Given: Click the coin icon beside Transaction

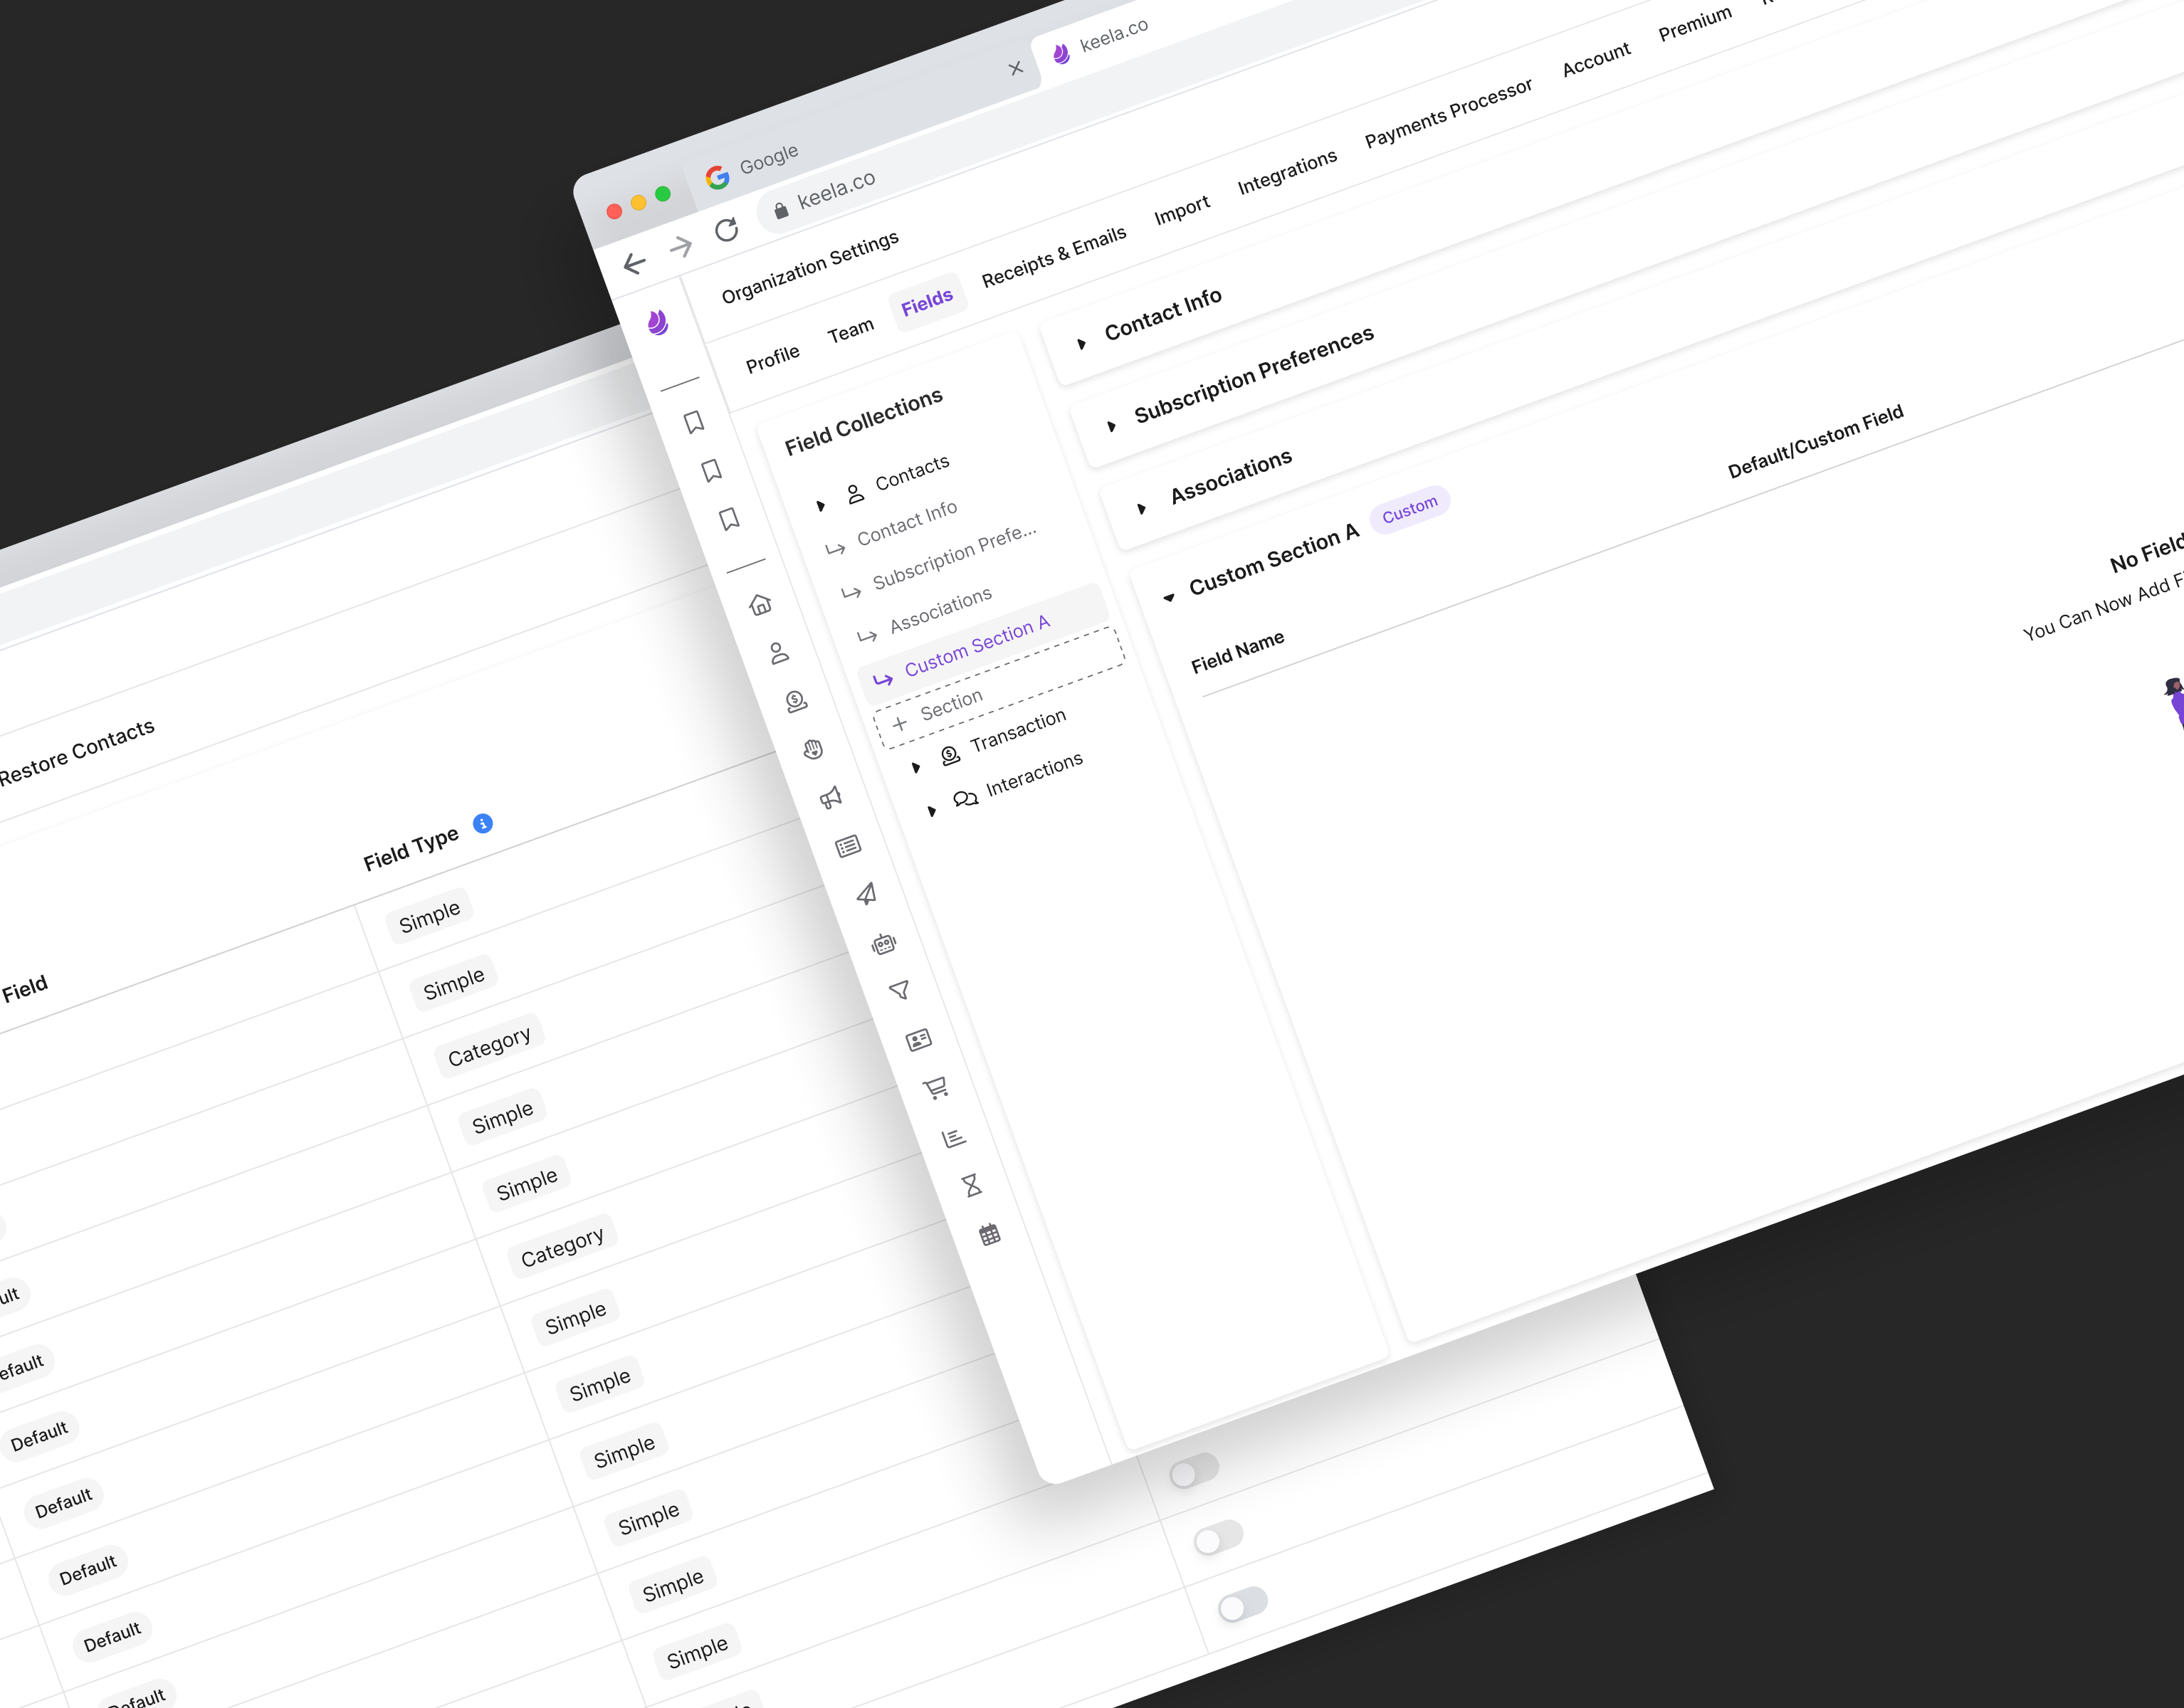Looking at the screenshot, I should tap(950, 756).
